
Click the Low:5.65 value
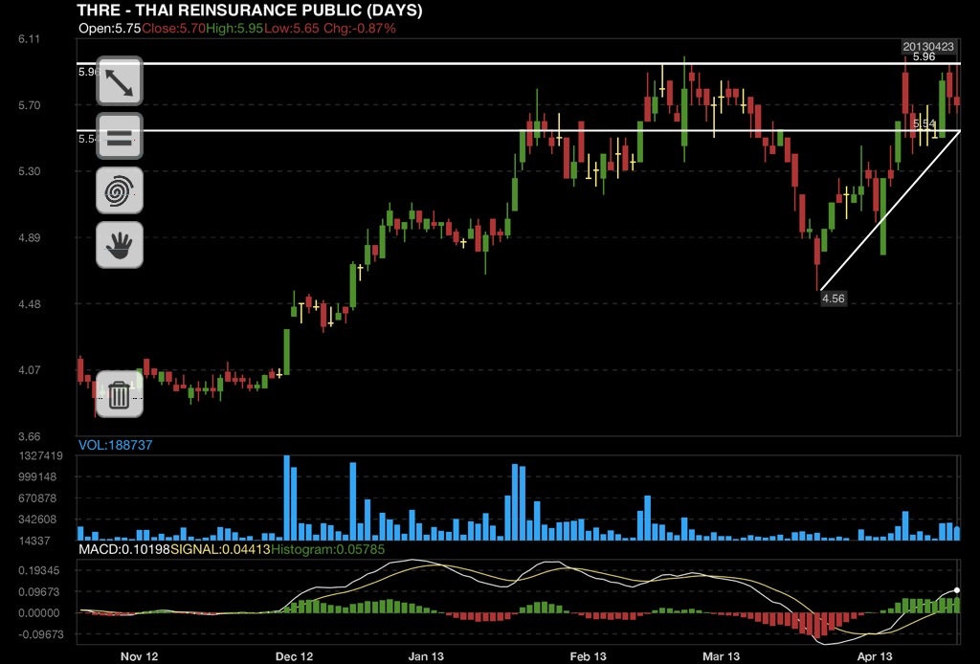[x=292, y=28]
